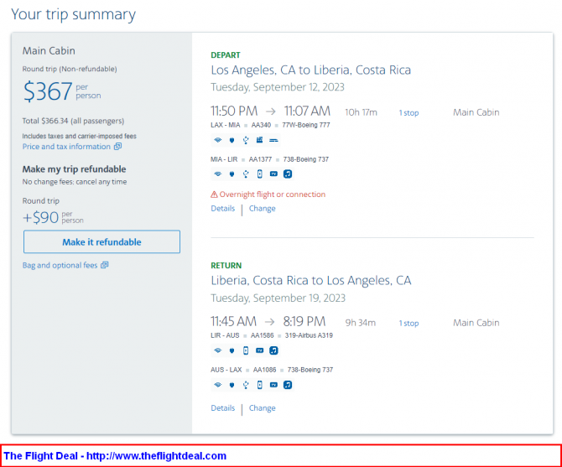Image resolution: width=562 pixels, height=467 pixels.
Task: Click power outlet icon for flight AA1586
Action: click(232, 350)
